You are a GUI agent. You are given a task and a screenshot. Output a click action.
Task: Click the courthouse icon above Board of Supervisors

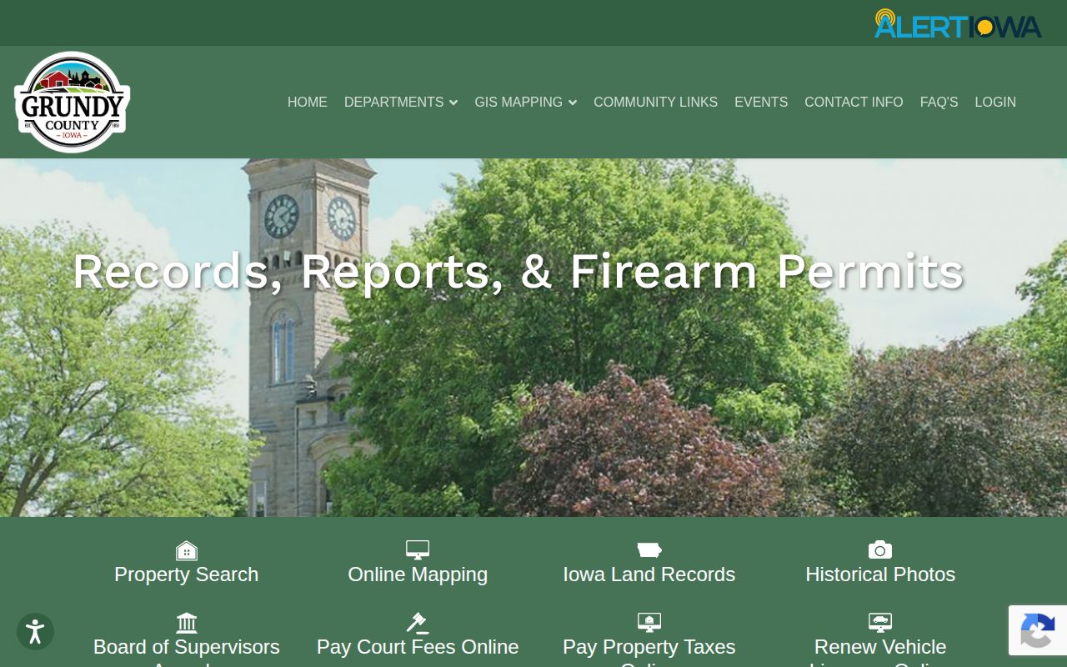pos(187,623)
